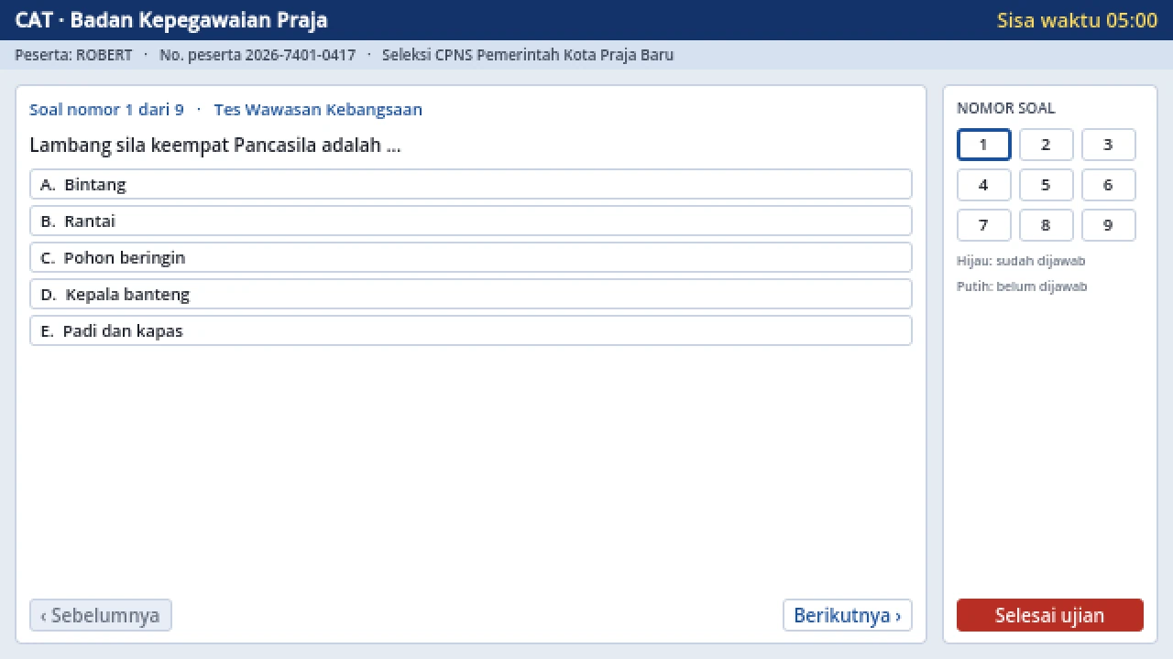Click Seleksi CPNS Pemerintah Kota Praja Baru
The height and width of the screenshot is (659, 1173).
pos(528,55)
